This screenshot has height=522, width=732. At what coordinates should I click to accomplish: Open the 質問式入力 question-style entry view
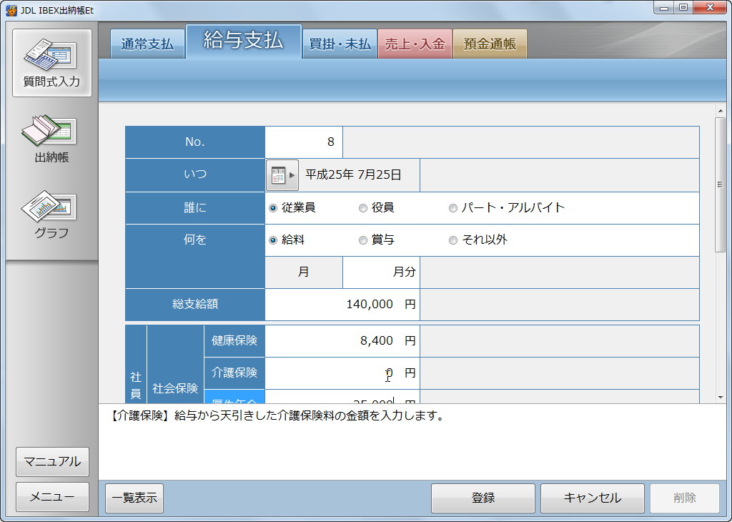pos(52,63)
